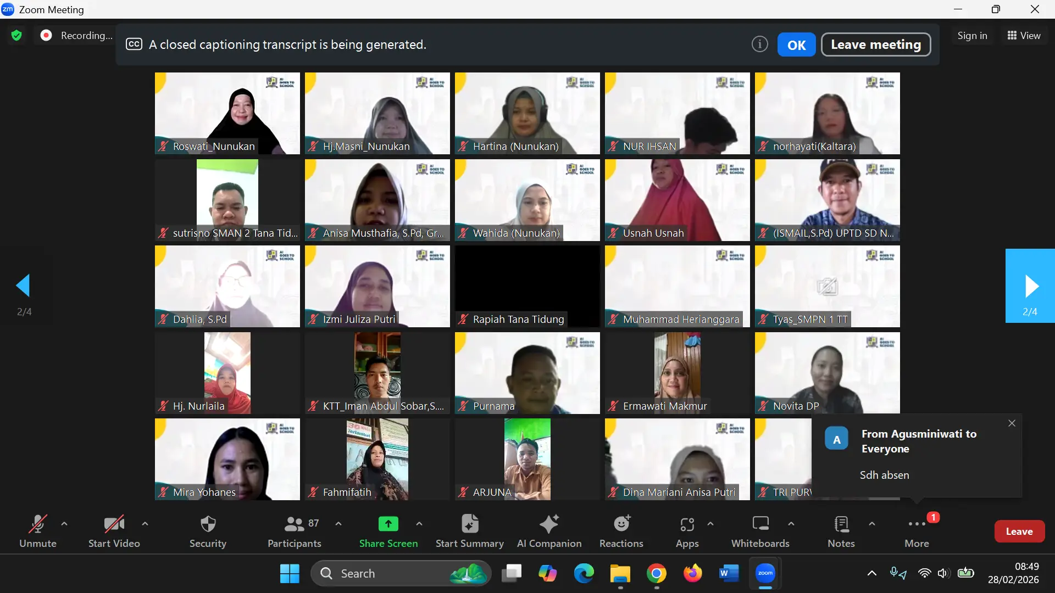Expand audio options arrow beside Unmute
1055x593 pixels.
64,524
